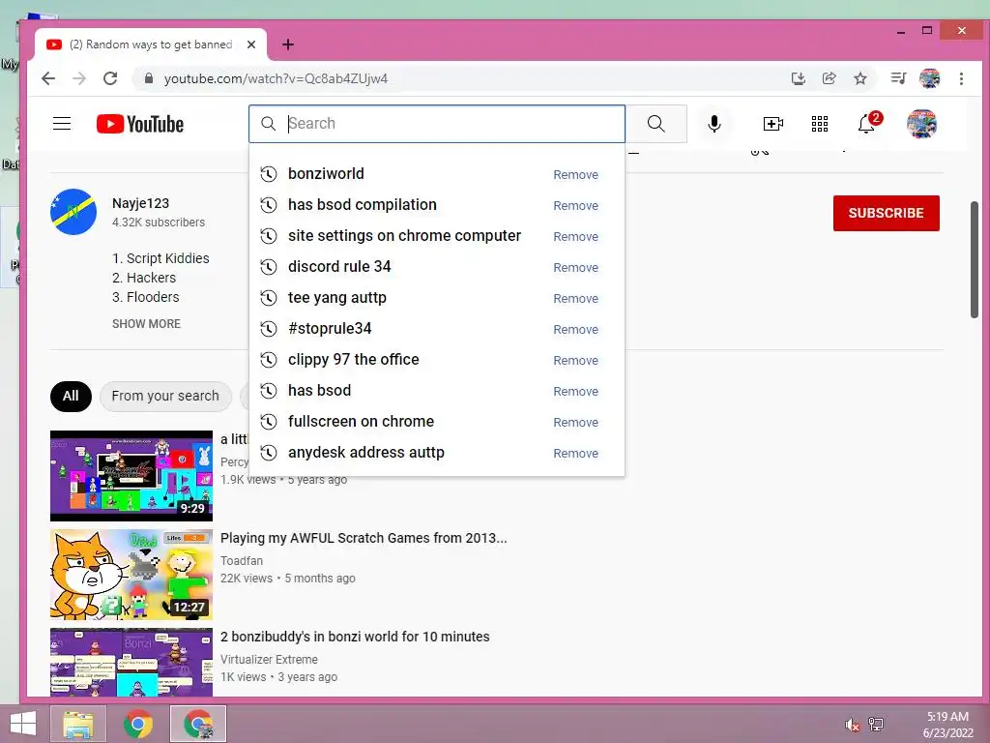This screenshot has height=743, width=990.
Task: Click the muted volume tray icon
Action: point(852,725)
